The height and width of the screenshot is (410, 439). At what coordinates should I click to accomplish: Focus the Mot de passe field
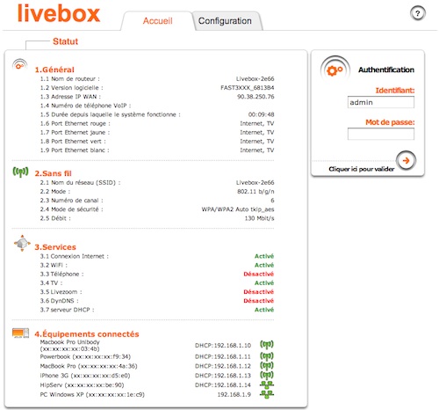pos(381,134)
